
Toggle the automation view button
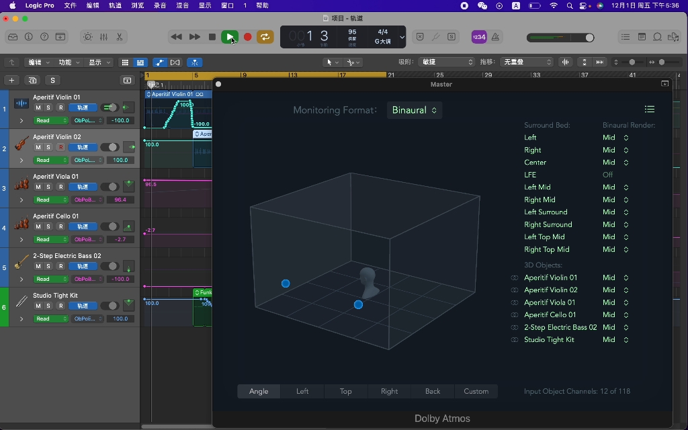[159, 62]
